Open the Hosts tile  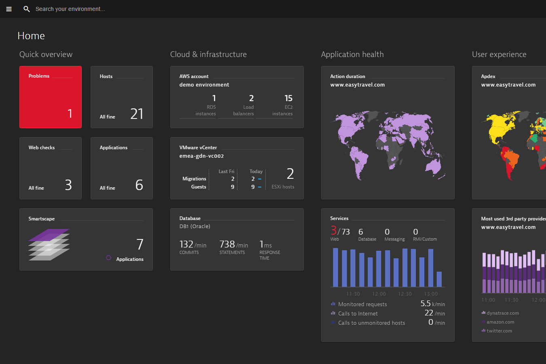[x=122, y=97]
